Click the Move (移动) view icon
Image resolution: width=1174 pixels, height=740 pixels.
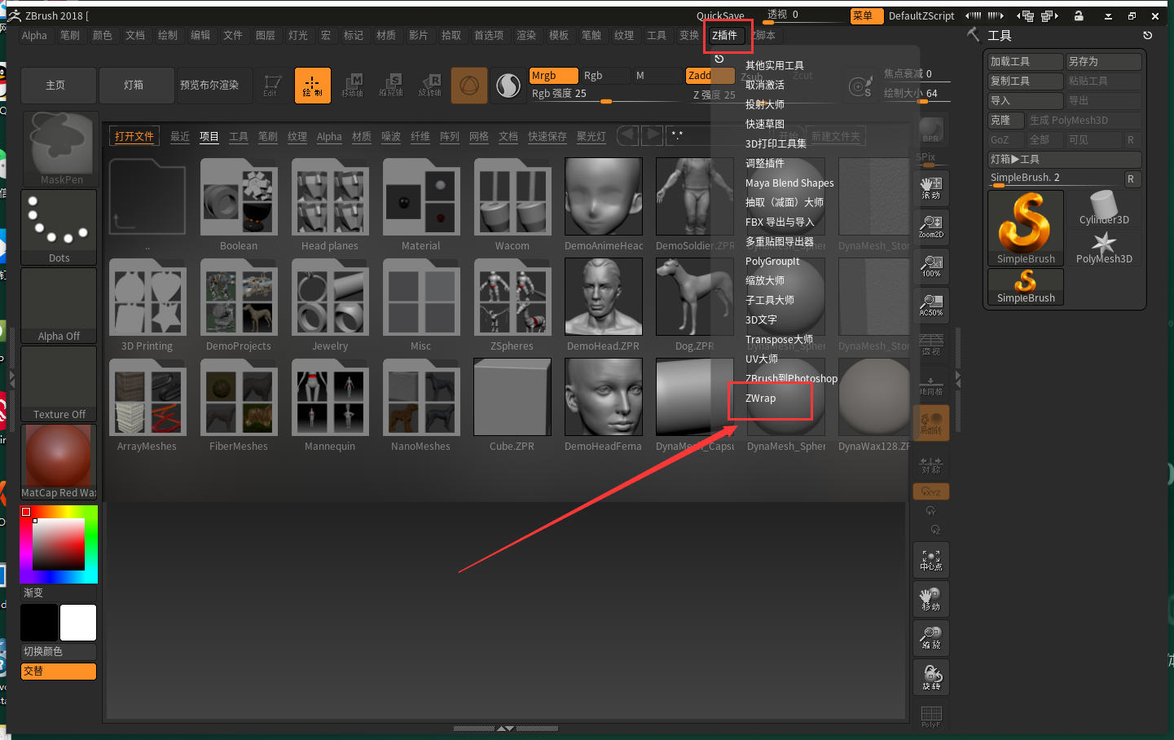coord(931,599)
